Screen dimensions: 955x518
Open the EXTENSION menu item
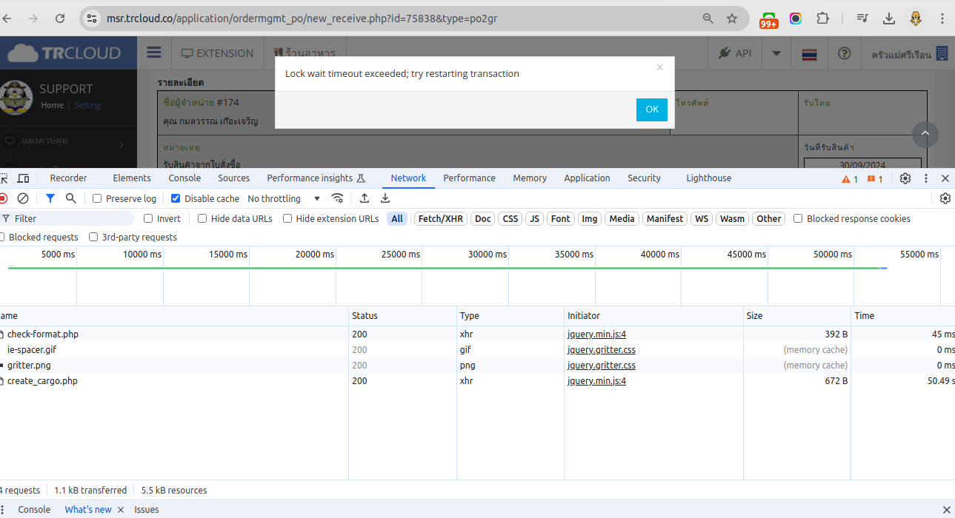(218, 53)
